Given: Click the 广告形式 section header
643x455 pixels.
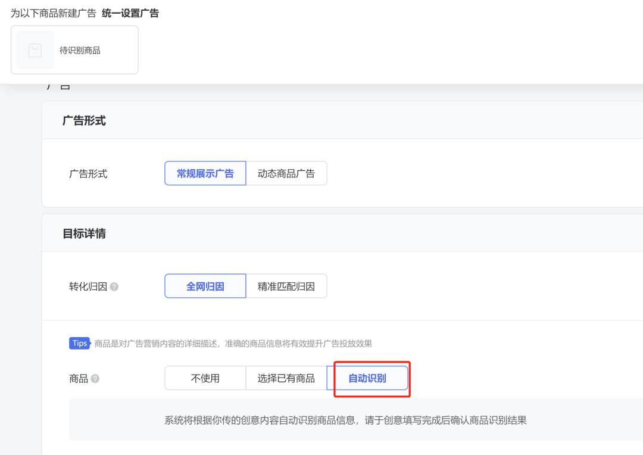Looking at the screenshot, I should [84, 121].
